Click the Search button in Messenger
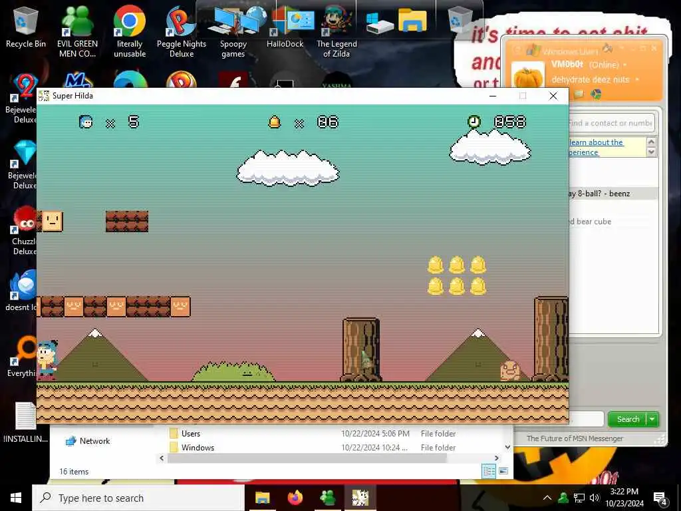The image size is (681, 511). point(628,419)
